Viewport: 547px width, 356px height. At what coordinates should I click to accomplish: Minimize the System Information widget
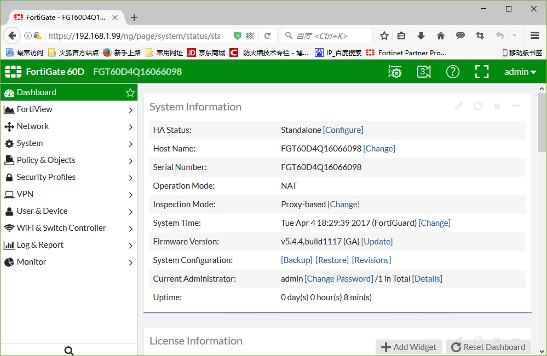tap(516, 106)
